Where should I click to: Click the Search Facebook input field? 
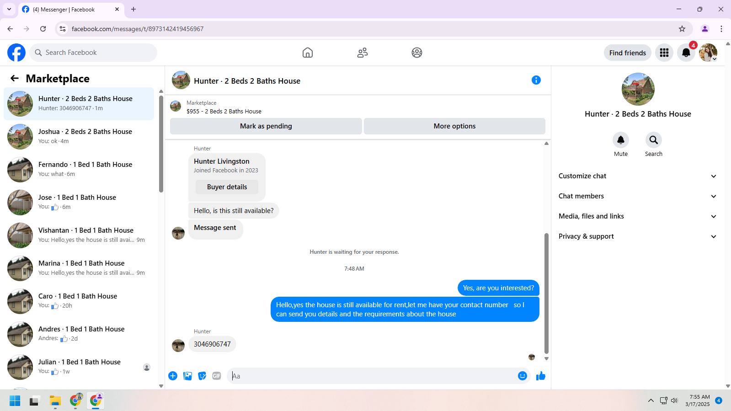pos(93,53)
